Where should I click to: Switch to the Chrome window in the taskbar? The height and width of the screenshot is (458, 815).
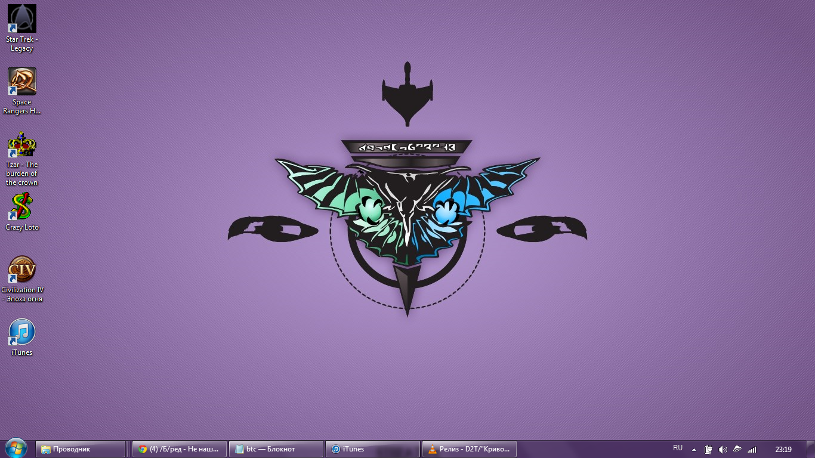pos(179,449)
